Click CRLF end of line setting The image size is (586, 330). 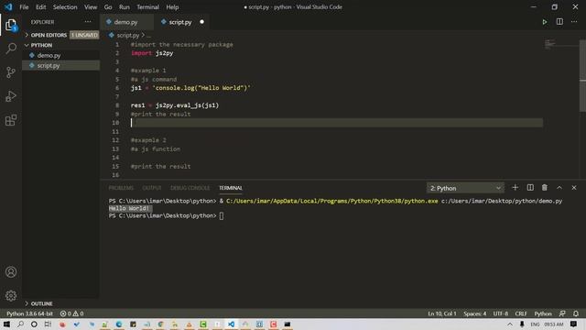click(x=521, y=313)
